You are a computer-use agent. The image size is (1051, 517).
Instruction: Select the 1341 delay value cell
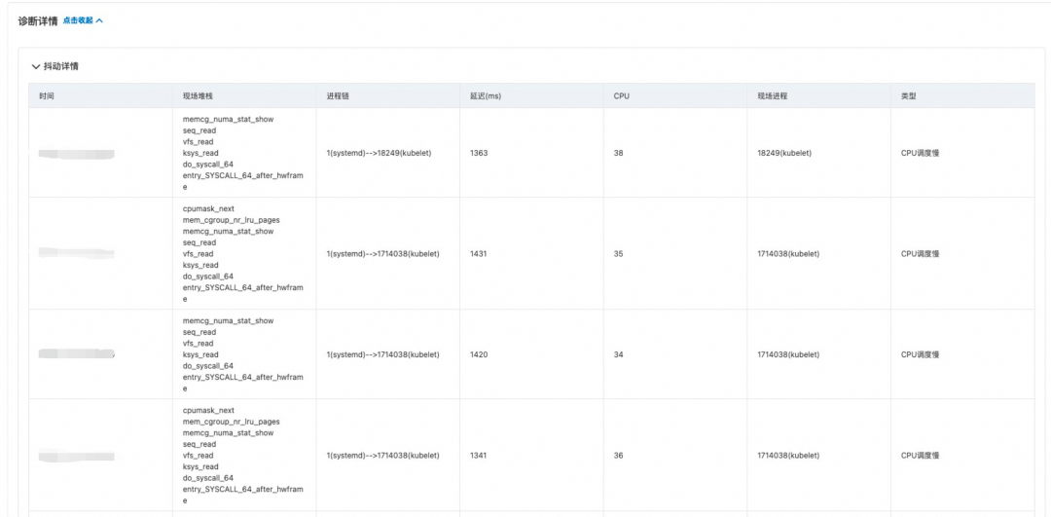(x=531, y=456)
